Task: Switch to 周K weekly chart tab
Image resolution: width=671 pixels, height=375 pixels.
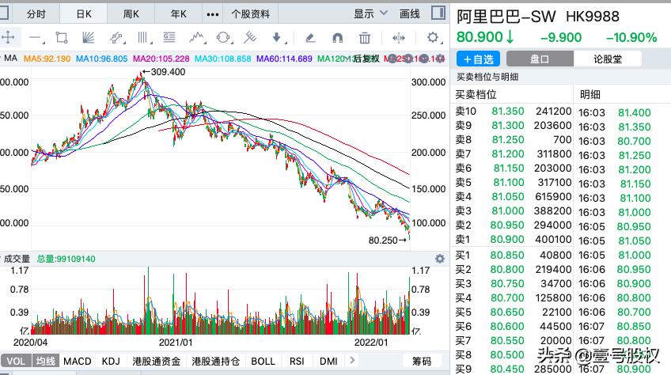Action: click(x=131, y=14)
